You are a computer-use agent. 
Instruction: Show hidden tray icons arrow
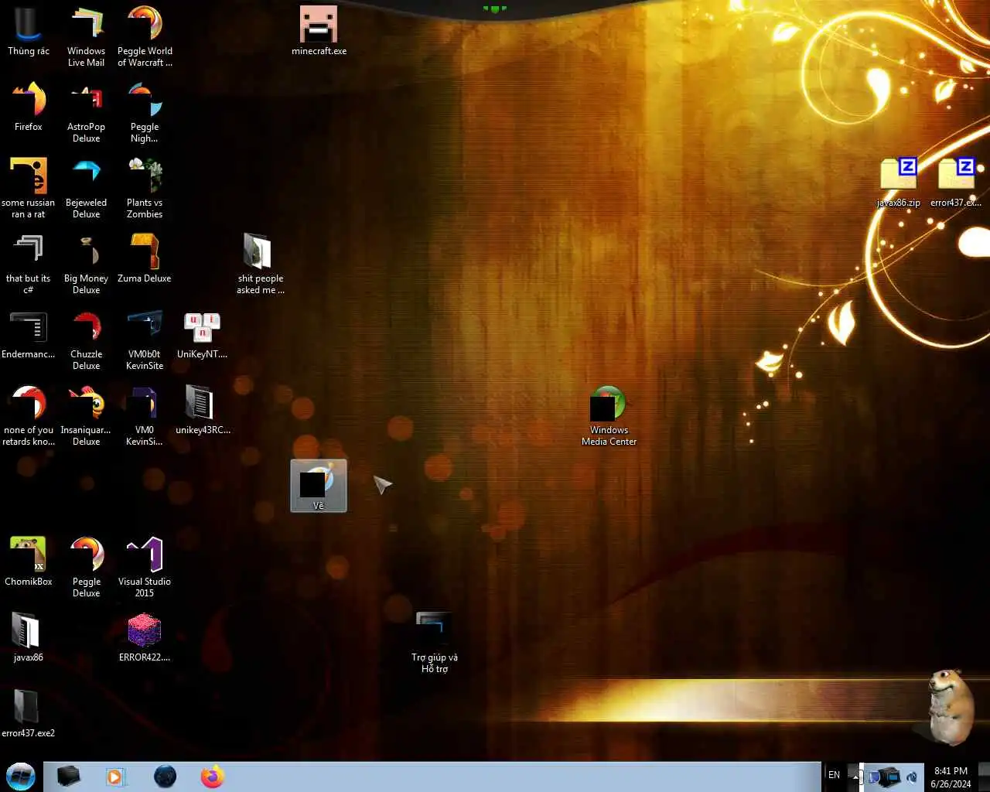point(855,777)
